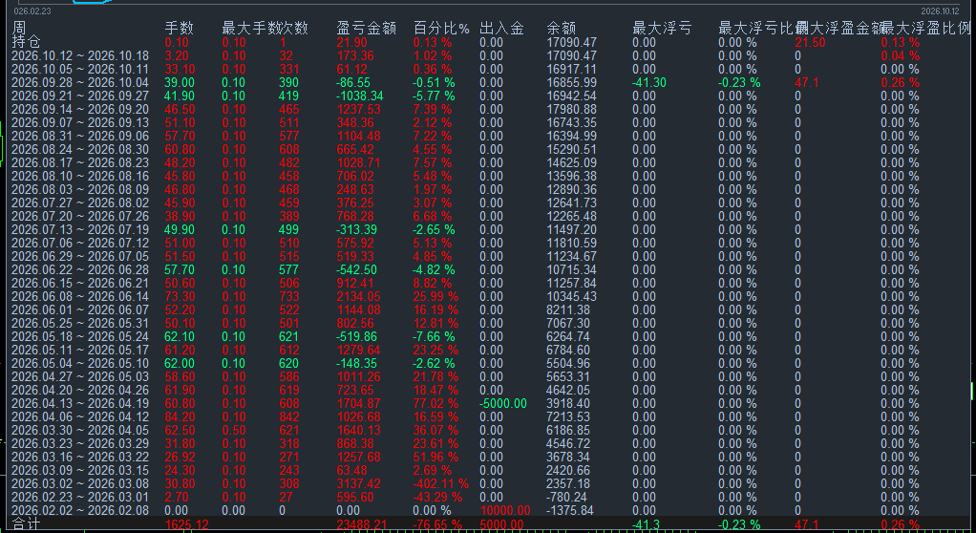Click the 2026.10.12 chart date label

click(x=940, y=11)
